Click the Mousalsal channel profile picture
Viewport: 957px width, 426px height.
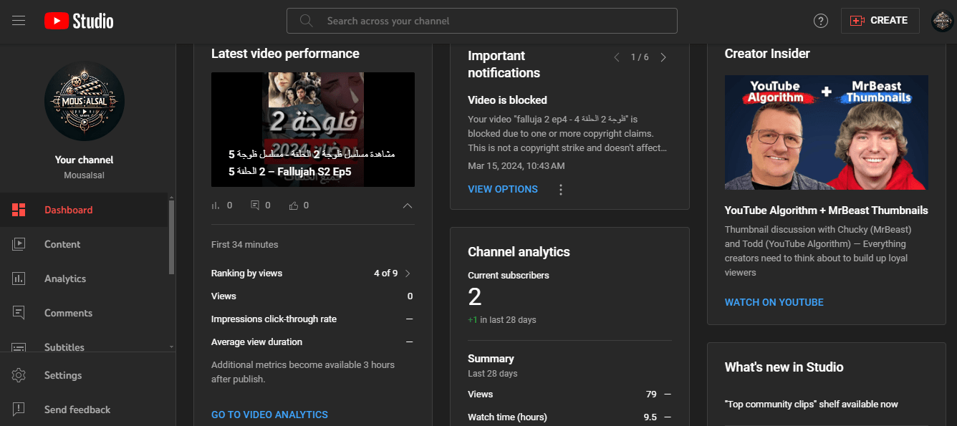tap(85, 101)
